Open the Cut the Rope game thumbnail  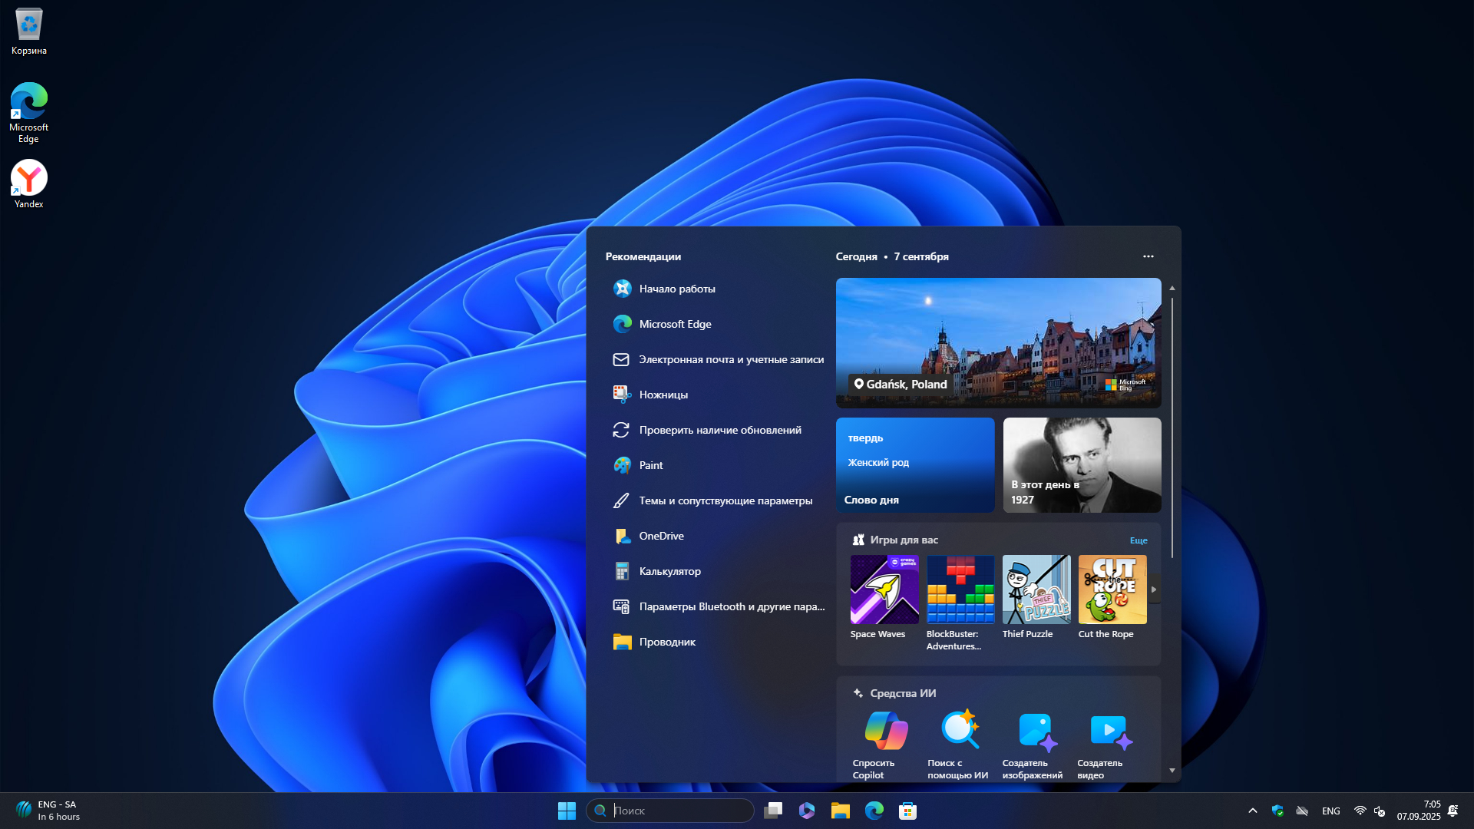(x=1112, y=590)
